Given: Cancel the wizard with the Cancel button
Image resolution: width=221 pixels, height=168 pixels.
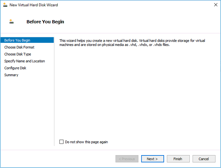Looking at the screenshot, I should [x=204, y=159].
